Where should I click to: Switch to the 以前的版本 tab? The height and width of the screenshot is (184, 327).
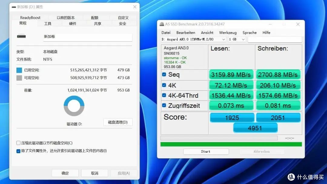pyautogui.click(x=66, y=18)
